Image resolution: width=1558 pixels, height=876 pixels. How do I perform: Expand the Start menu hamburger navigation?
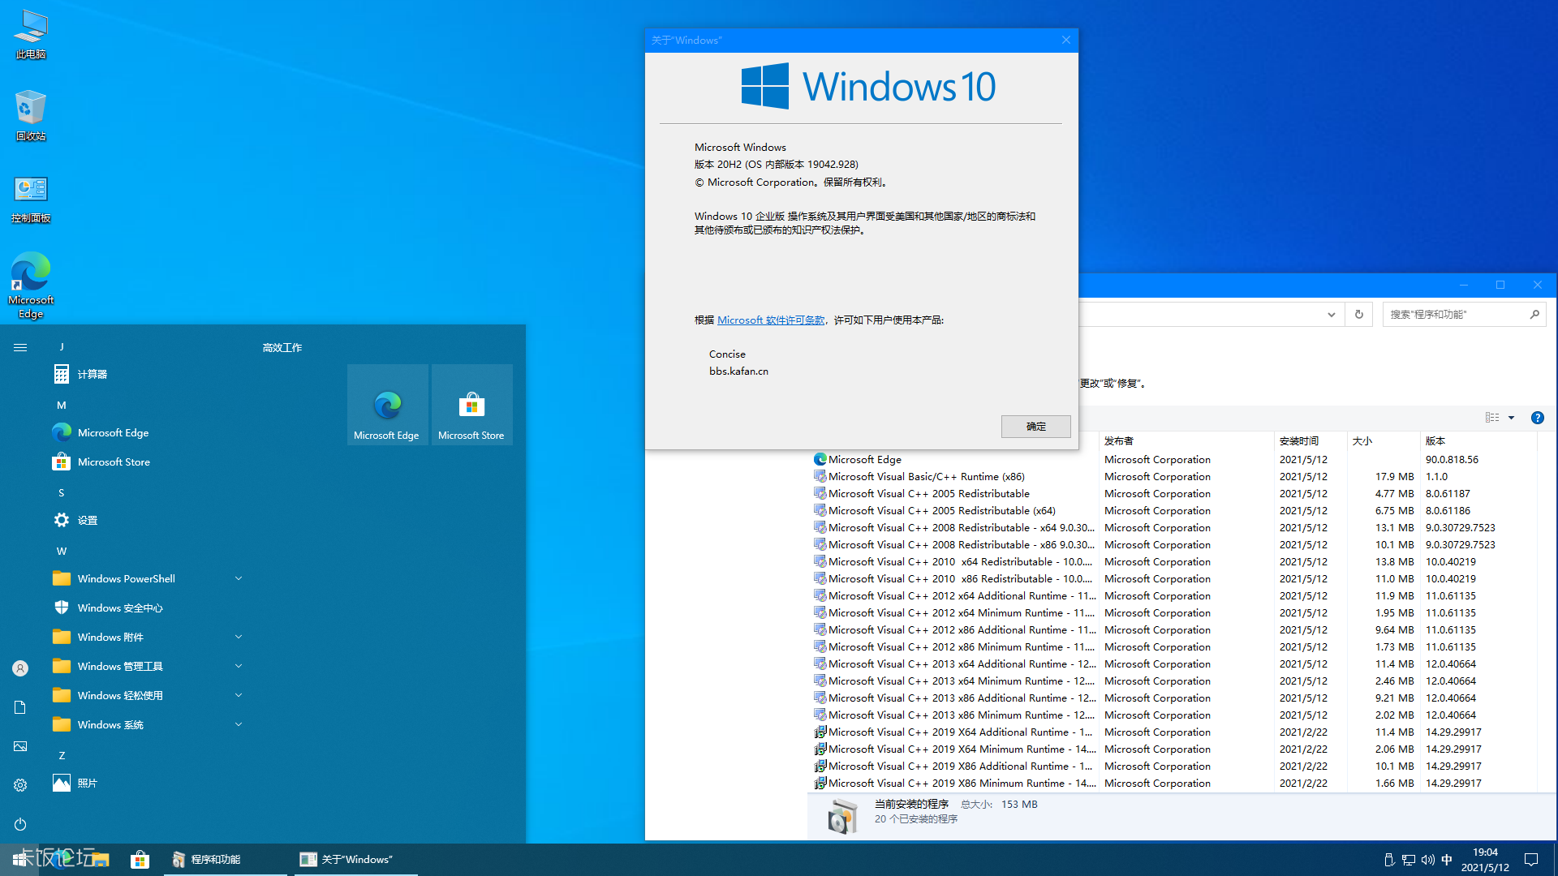(x=20, y=347)
